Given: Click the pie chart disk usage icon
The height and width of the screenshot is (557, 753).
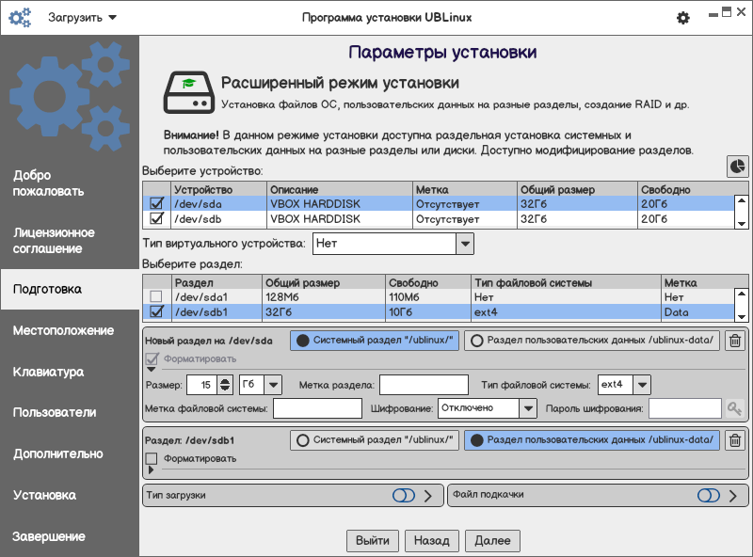Looking at the screenshot, I should tap(738, 166).
